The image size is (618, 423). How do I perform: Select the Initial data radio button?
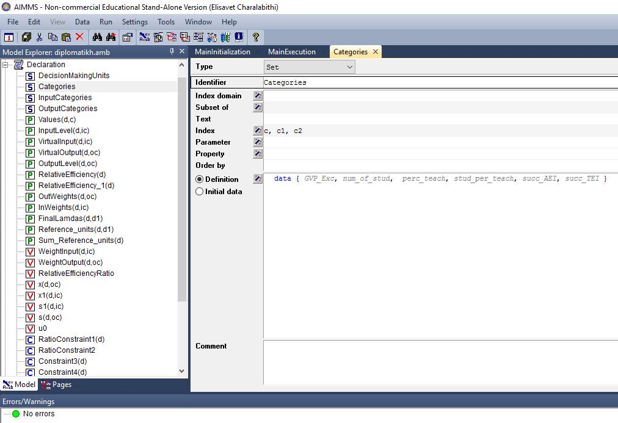pos(200,192)
